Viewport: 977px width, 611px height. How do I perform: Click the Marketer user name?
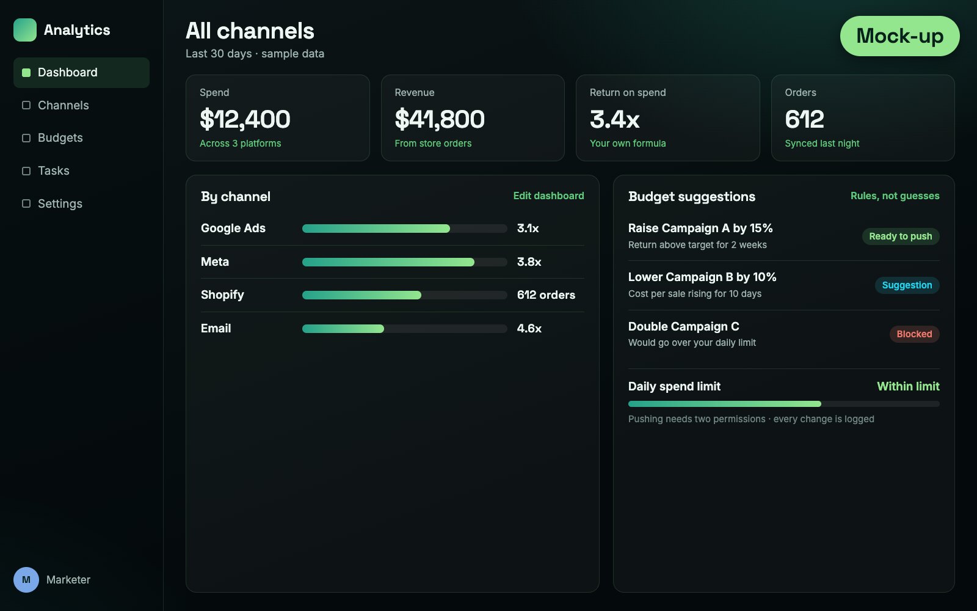[68, 580]
